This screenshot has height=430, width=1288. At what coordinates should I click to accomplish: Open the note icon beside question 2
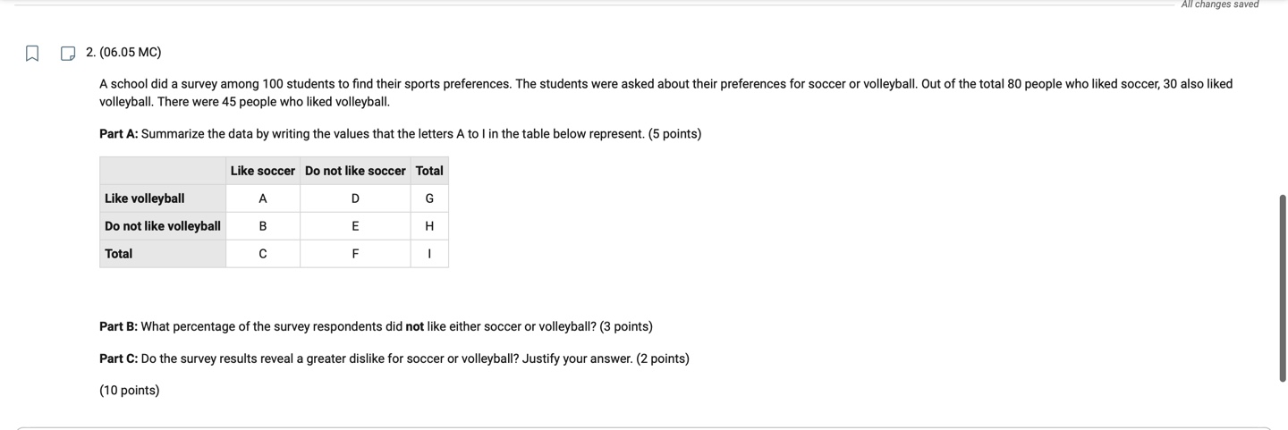pos(68,54)
